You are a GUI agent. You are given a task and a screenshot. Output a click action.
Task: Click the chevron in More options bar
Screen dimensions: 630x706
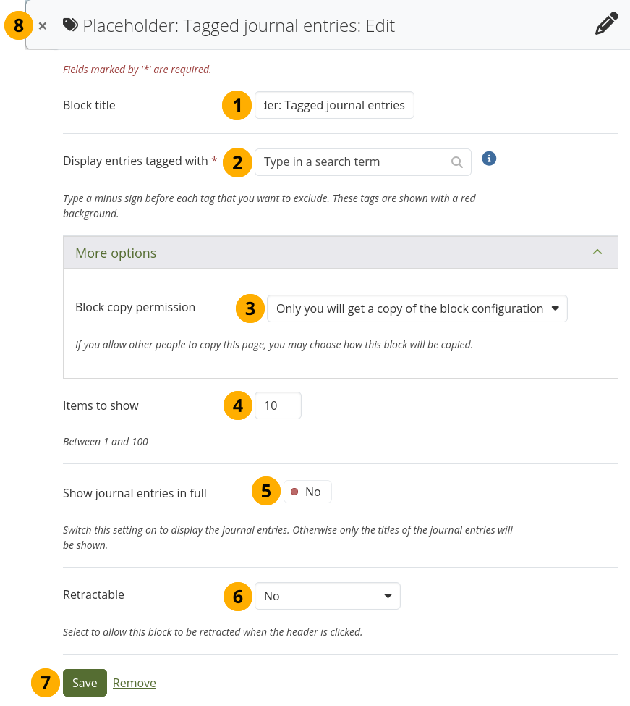(x=597, y=252)
